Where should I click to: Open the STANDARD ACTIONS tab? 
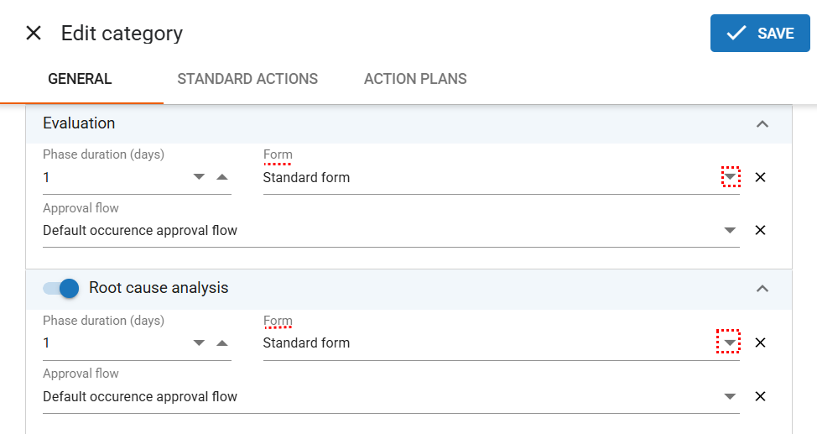click(247, 79)
